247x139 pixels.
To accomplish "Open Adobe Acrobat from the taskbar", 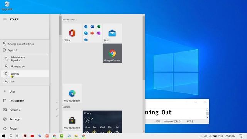I will (x=25, y=136).
